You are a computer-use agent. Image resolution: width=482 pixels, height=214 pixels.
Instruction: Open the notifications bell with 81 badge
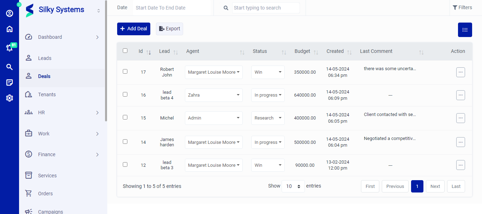point(10,47)
